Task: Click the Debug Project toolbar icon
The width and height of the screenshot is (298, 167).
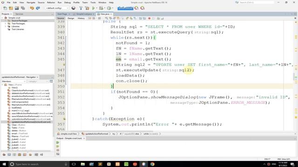Action: (101, 8)
